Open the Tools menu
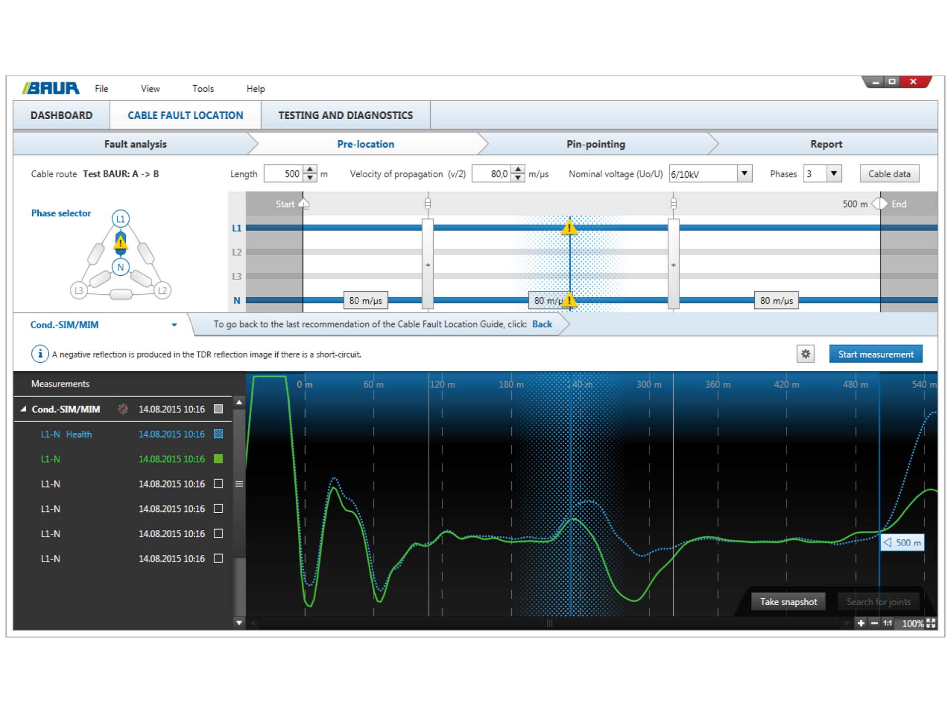The height and width of the screenshot is (713, 951). pos(203,89)
